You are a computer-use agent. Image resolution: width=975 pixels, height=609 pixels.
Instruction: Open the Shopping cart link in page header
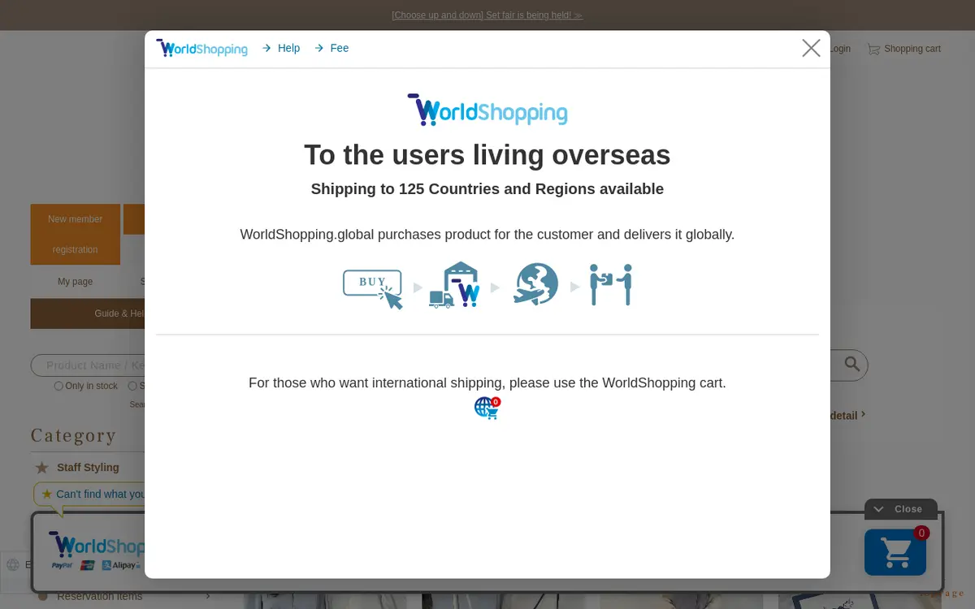click(912, 49)
